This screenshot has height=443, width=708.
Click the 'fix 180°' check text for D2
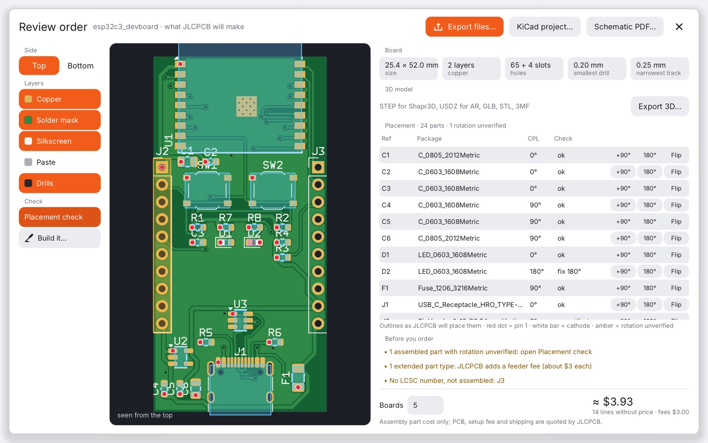point(569,271)
